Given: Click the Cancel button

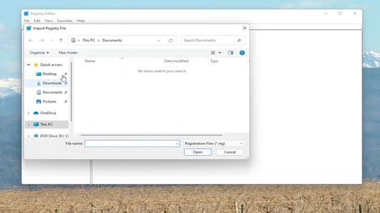Looking at the screenshot, I should (230, 152).
